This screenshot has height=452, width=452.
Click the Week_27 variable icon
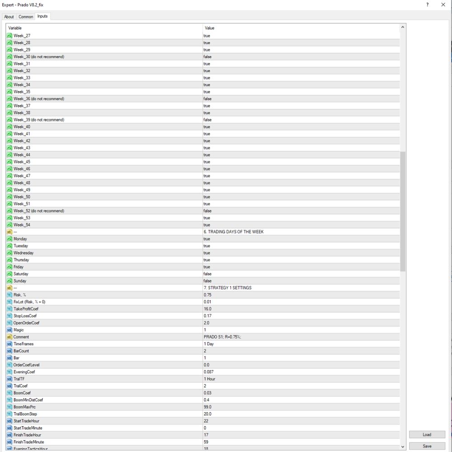click(9, 36)
